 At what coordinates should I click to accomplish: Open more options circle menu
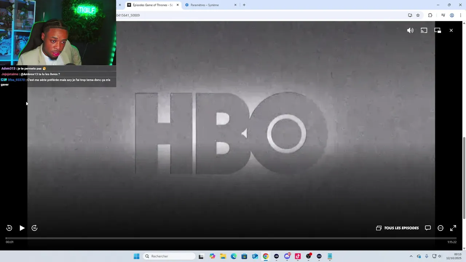[x=441, y=228]
